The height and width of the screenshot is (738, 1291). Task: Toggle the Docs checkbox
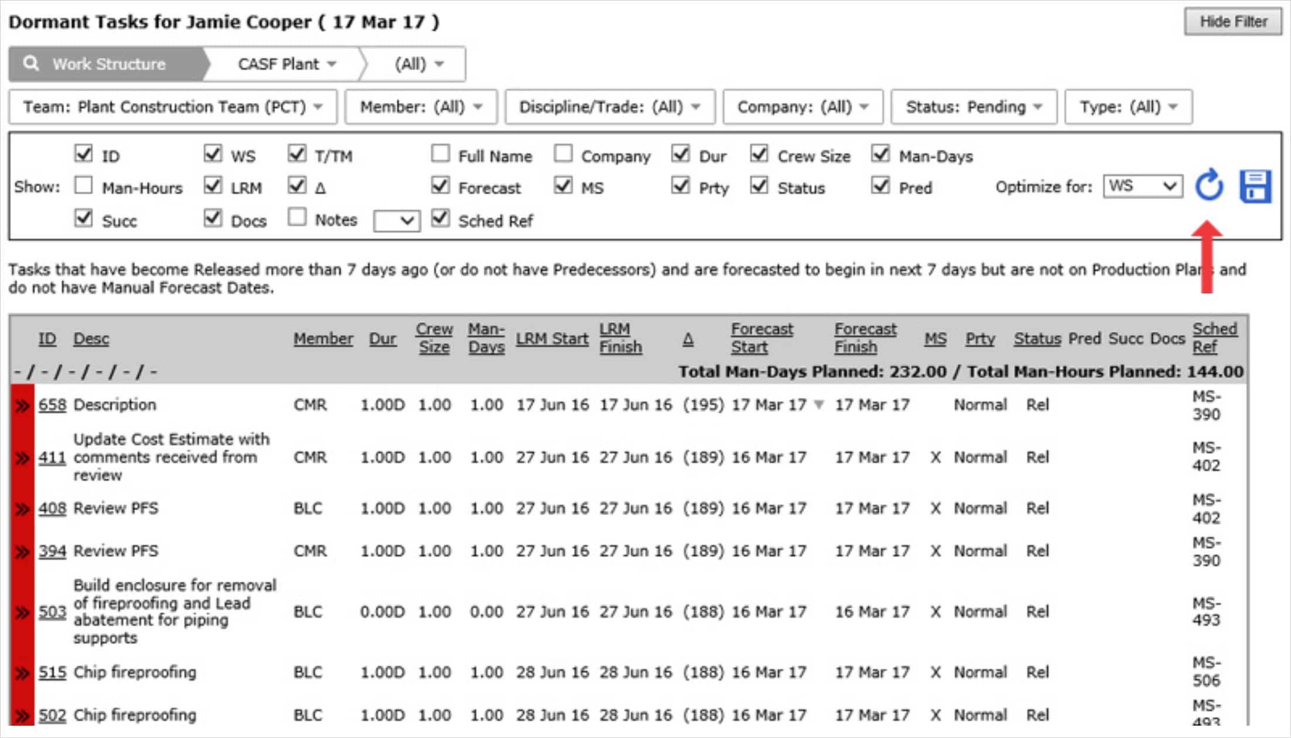[213, 217]
